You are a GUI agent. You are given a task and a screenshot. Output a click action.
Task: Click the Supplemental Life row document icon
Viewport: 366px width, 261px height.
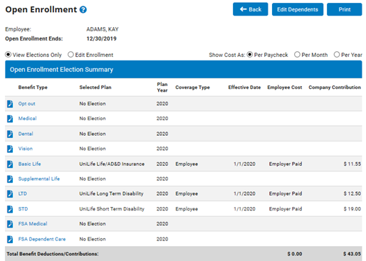coord(10,179)
